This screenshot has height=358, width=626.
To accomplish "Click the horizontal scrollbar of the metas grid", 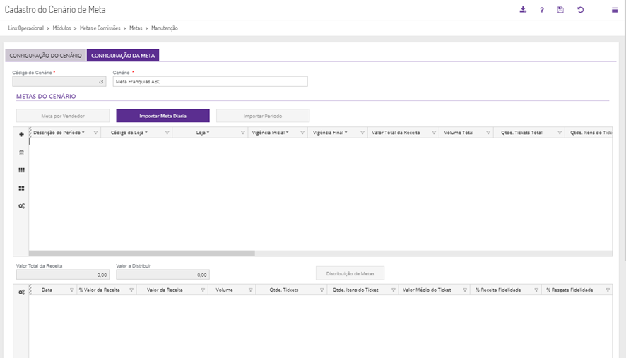I will tap(142, 253).
